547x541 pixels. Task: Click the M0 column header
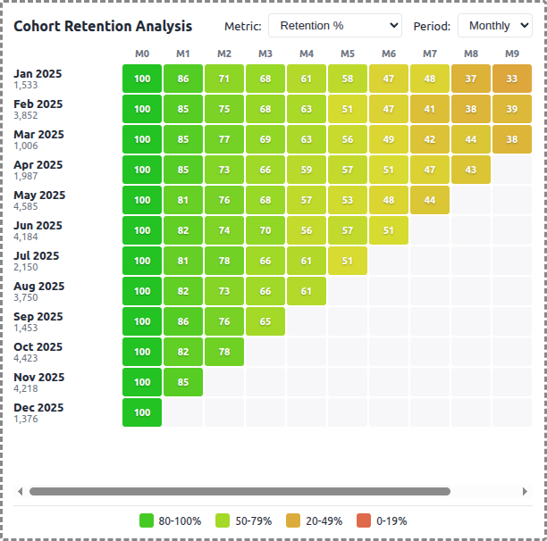[x=142, y=54]
